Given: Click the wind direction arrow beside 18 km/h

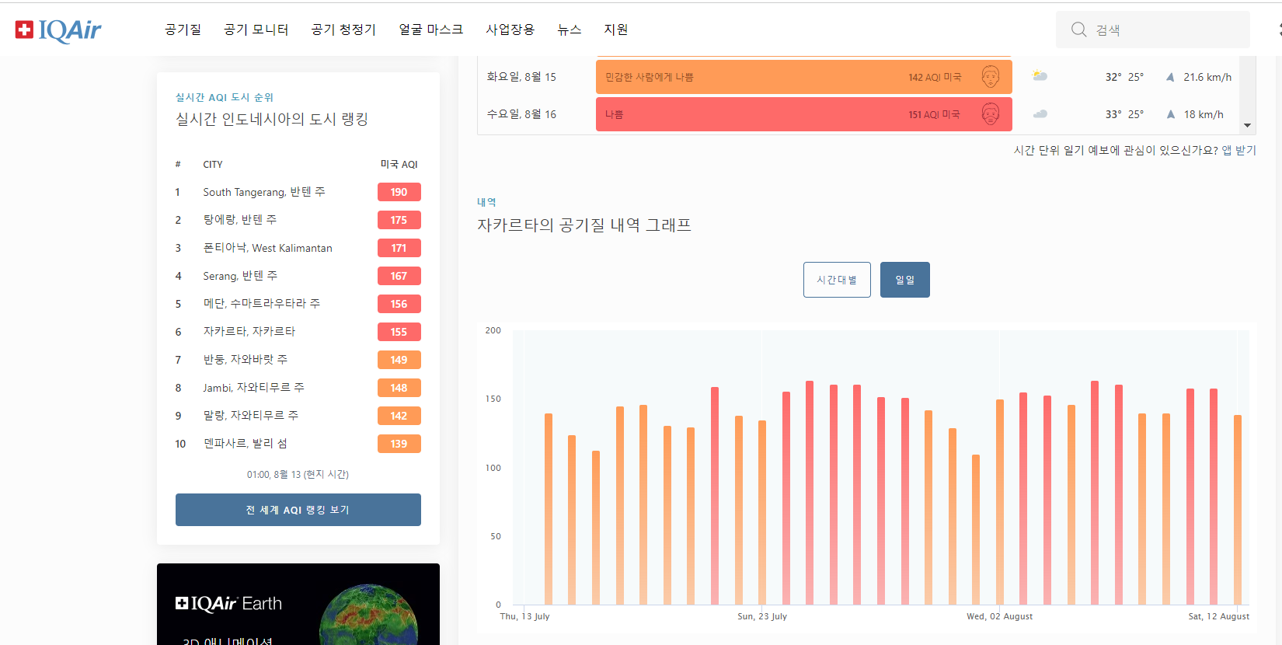Looking at the screenshot, I should pos(1170,114).
